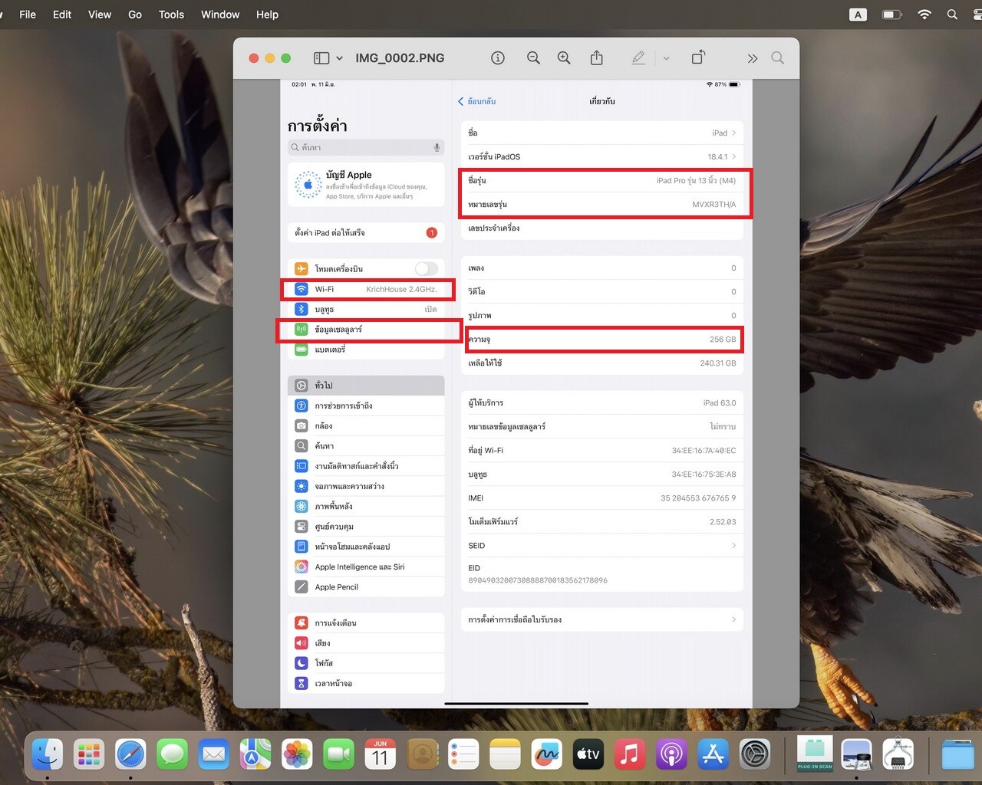Rotate the image with the toolbar button

[x=698, y=57]
